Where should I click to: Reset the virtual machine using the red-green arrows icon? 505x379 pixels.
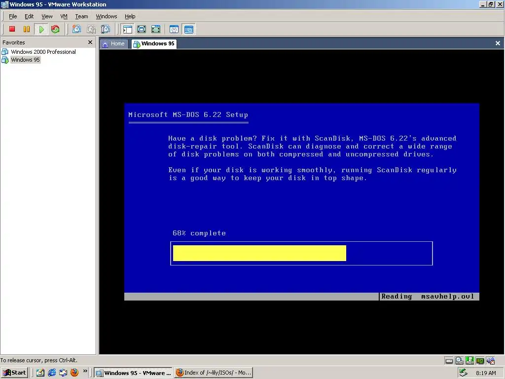55,29
